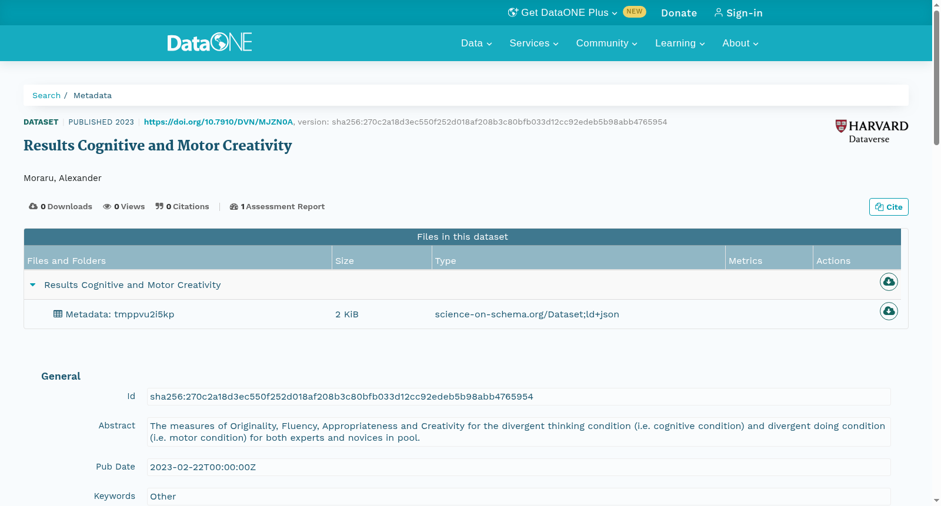Open the Metadata: tmppvu2i5kp entry
This screenshot has width=941, height=506.
click(x=120, y=314)
